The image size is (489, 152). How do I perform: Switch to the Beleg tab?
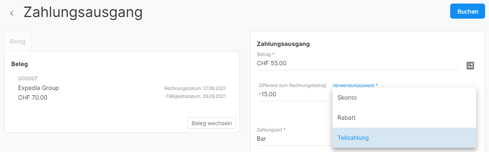point(18,41)
